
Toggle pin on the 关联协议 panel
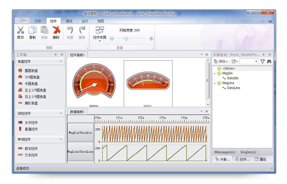coord(263,55)
